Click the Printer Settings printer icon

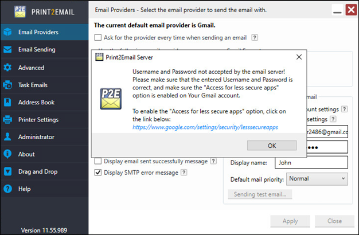click(x=7, y=119)
